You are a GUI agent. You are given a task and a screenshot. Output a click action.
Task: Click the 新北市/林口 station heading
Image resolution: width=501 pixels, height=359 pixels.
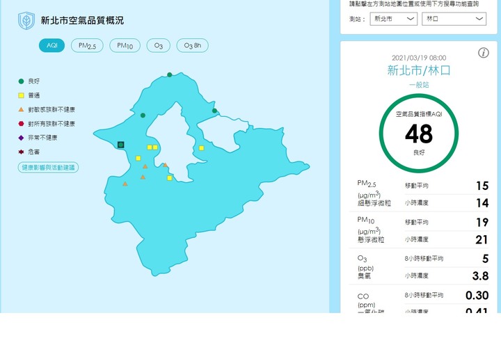point(419,70)
